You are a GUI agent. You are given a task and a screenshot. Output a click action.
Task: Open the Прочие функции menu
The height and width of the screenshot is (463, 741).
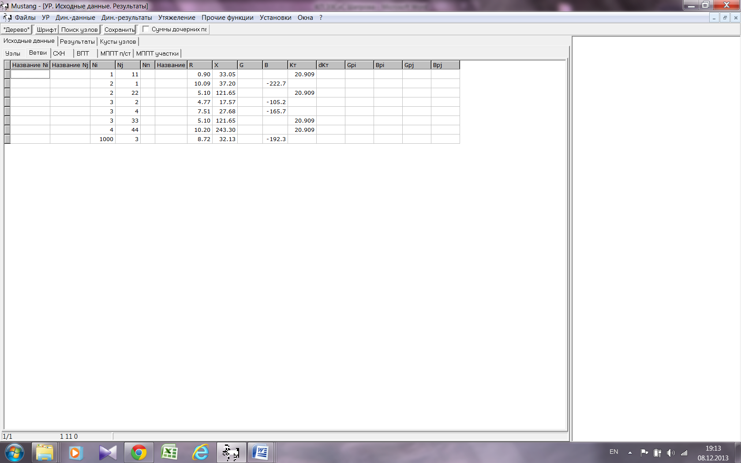[x=228, y=18]
